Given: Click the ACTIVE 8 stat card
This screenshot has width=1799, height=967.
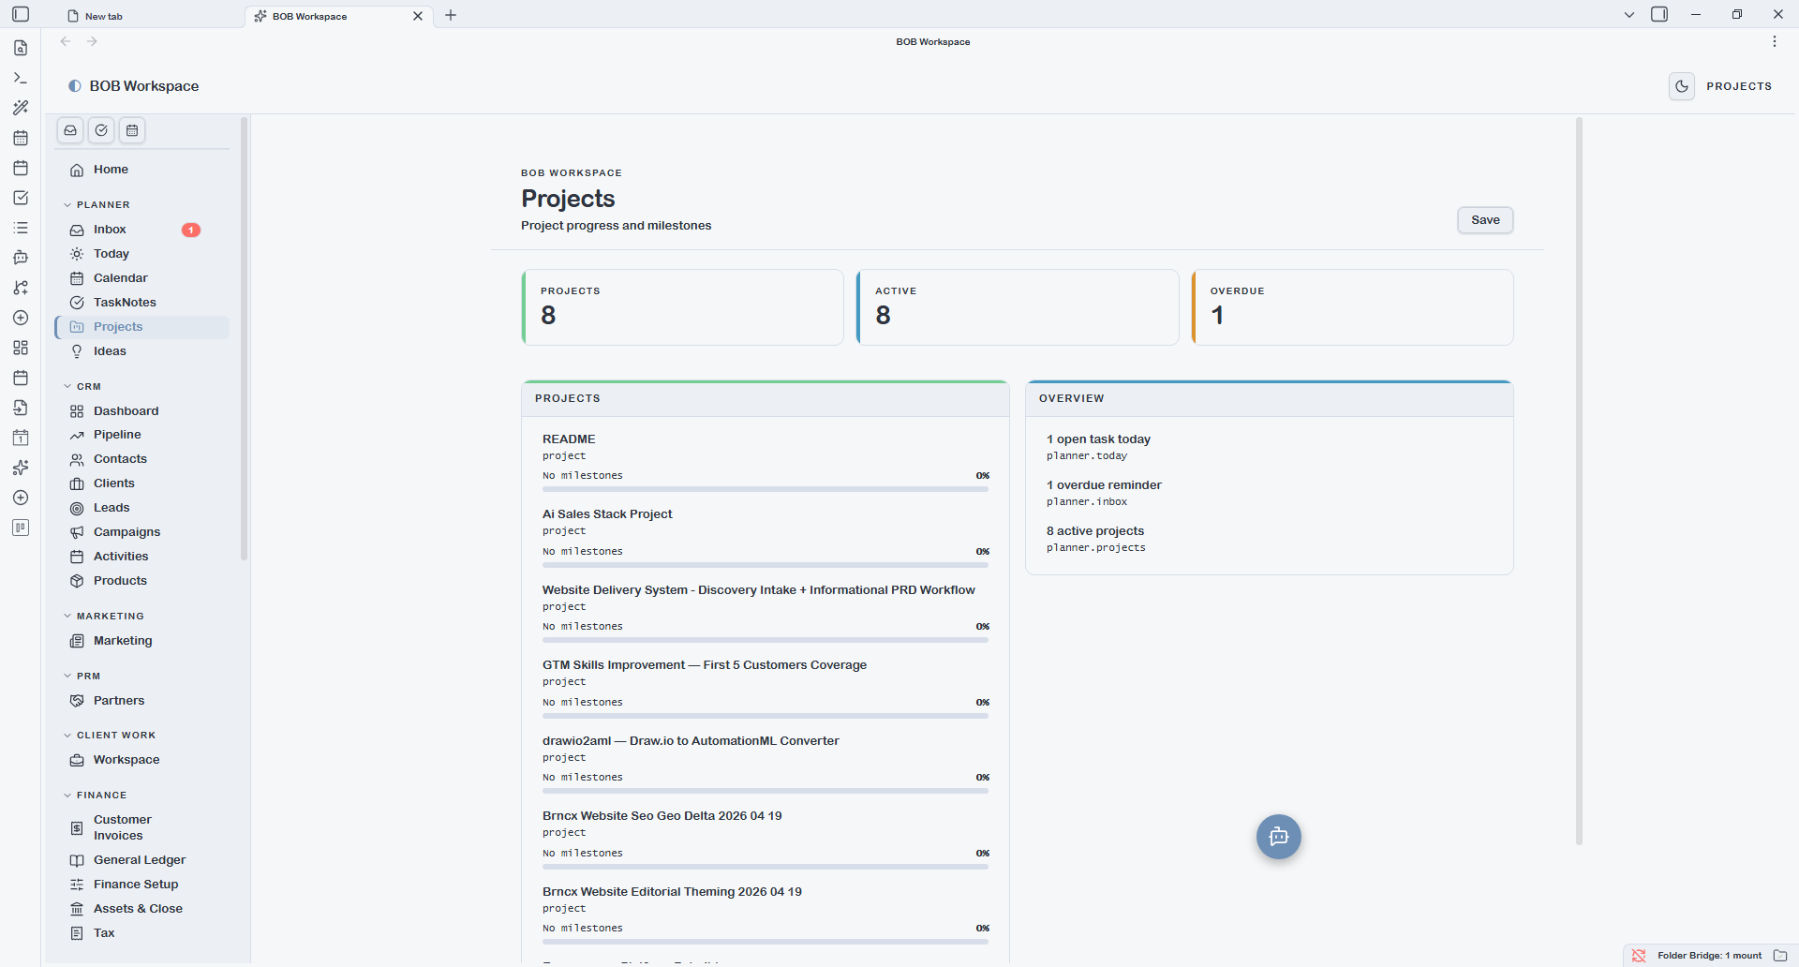Looking at the screenshot, I should pyautogui.click(x=1018, y=307).
